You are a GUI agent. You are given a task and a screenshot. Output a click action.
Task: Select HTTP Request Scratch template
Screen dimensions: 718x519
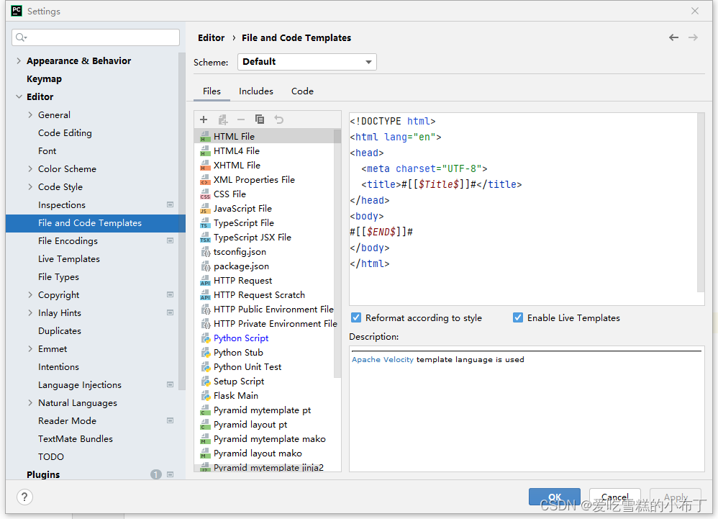click(259, 295)
